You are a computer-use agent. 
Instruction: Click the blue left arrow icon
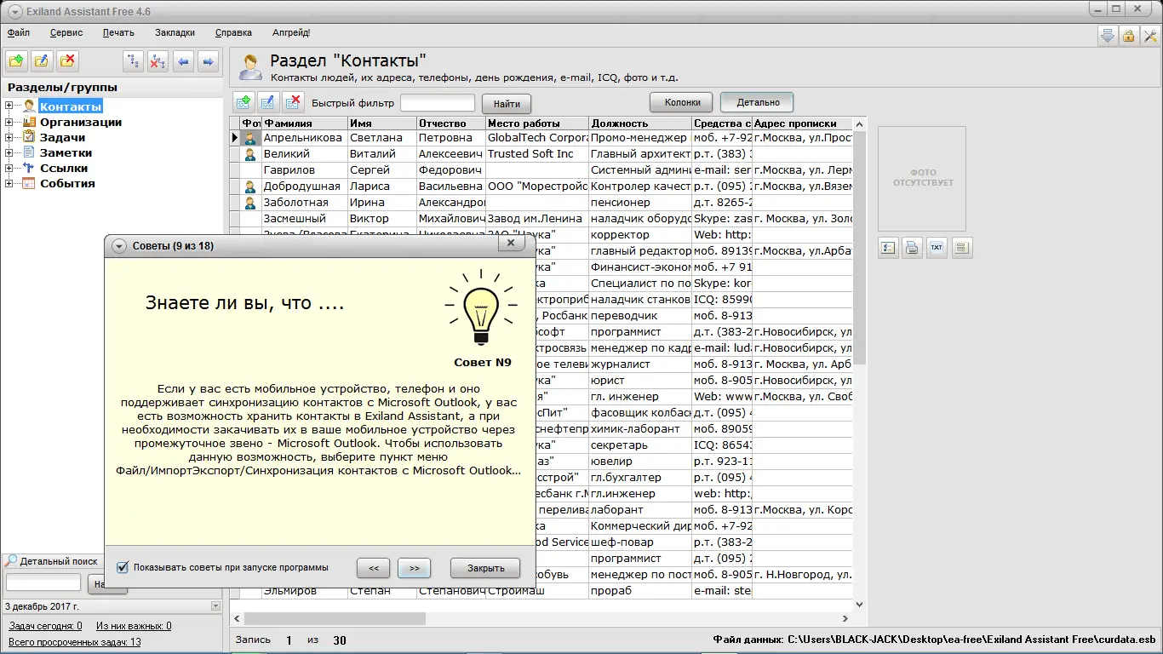coord(184,60)
